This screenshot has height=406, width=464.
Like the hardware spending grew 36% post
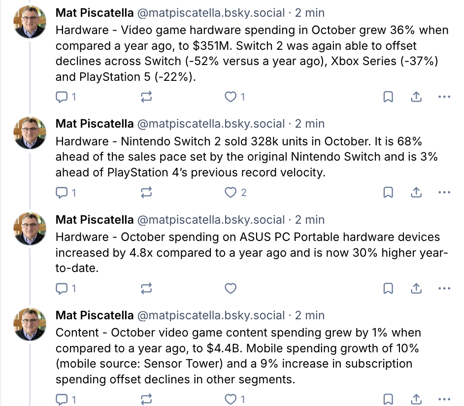tap(231, 97)
